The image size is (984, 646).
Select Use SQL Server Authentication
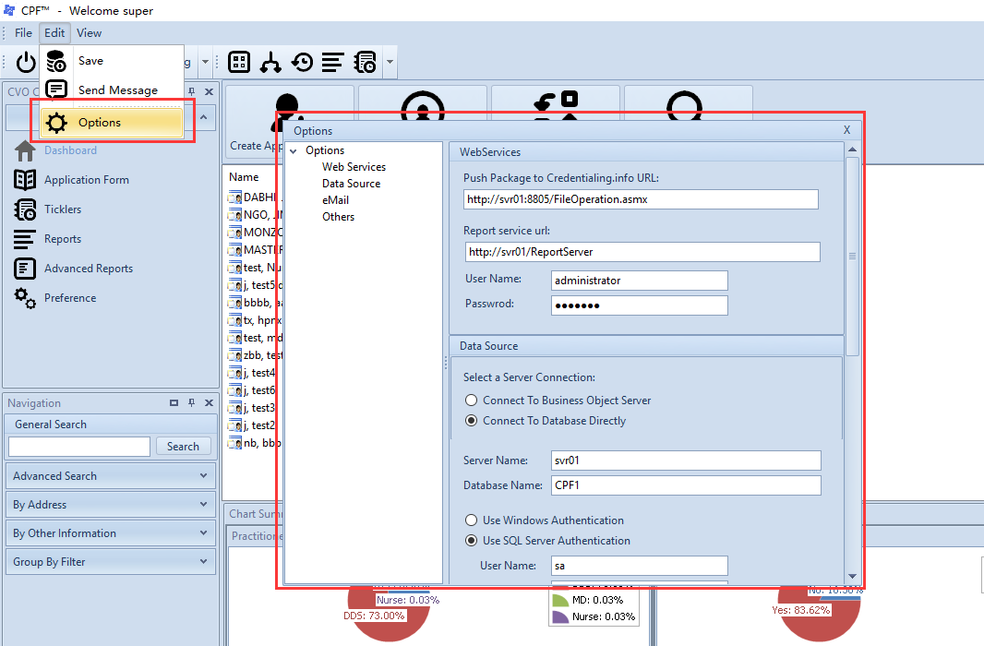point(472,540)
